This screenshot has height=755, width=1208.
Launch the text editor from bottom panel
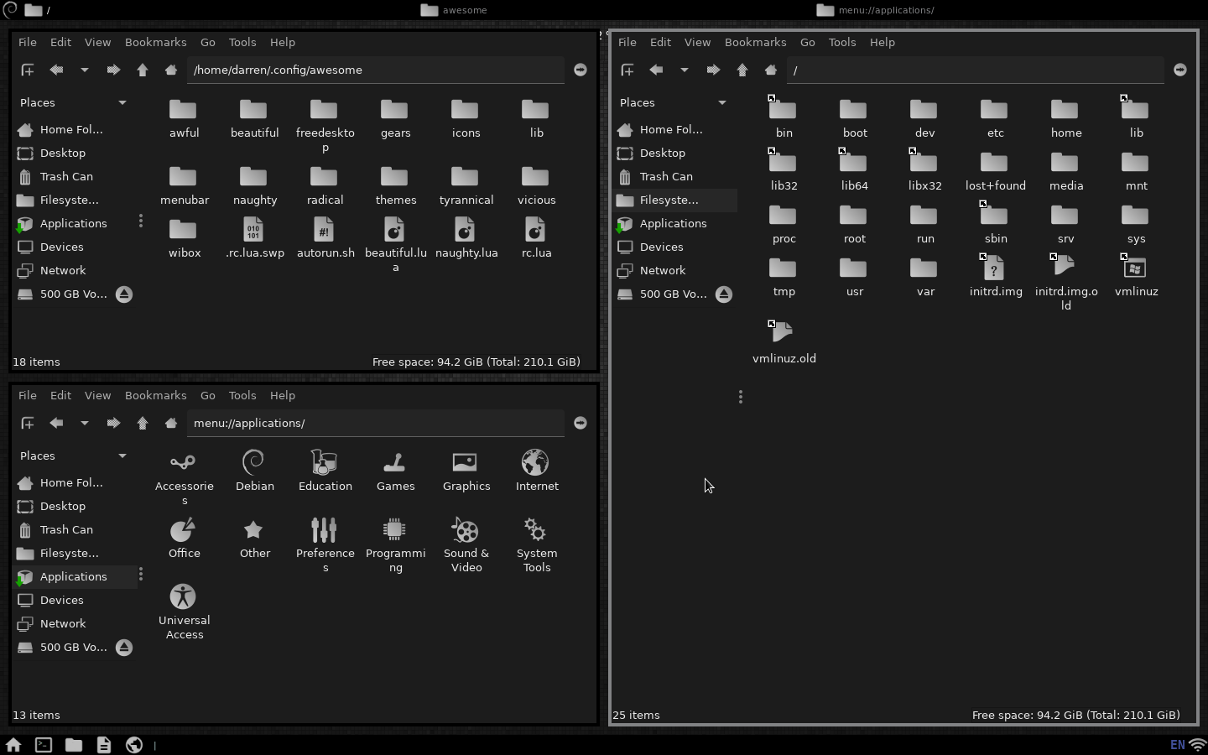[104, 744]
